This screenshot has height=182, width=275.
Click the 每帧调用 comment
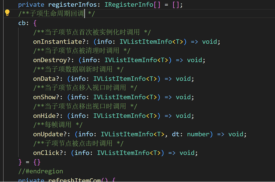tap(58, 125)
